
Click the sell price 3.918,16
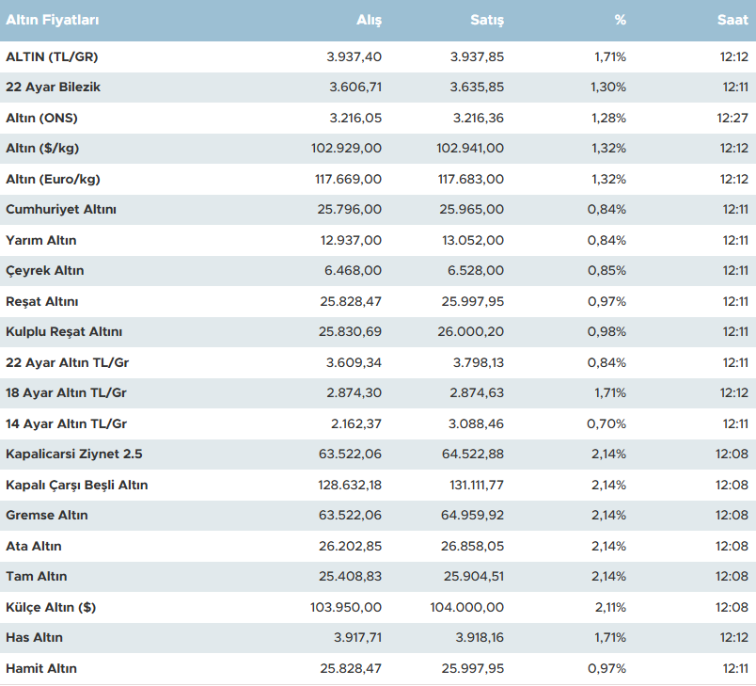point(480,638)
